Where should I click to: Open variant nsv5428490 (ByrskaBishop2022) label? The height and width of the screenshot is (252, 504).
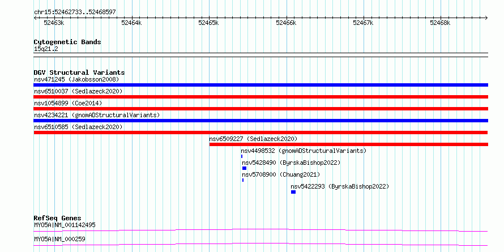[291, 163]
